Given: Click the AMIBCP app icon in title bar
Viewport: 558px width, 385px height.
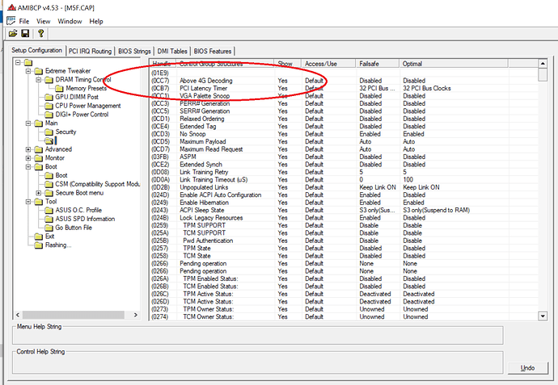Looking at the screenshot, I should [11, 7].
